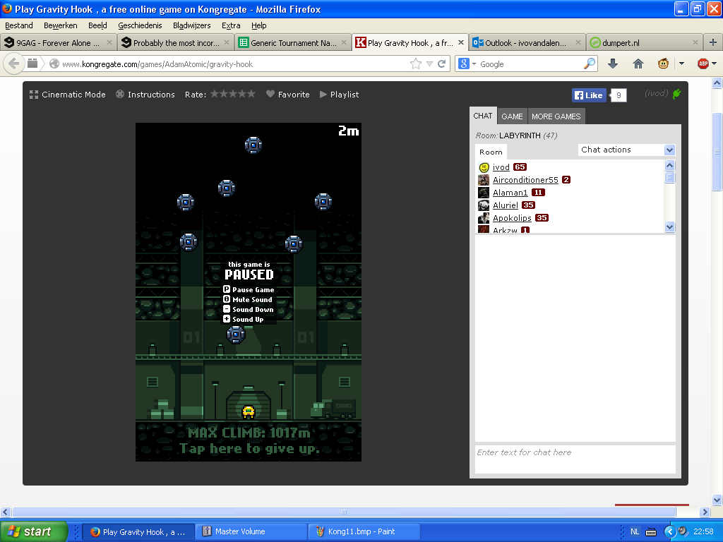Image resolution: width=723 pixels, height=542 pixels.
Task: Open the Bladwijzers menu
Action: point(192,25)
